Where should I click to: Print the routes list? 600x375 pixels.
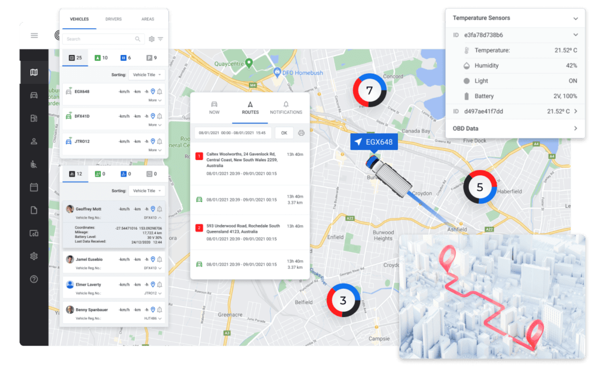tap(301, 133)
